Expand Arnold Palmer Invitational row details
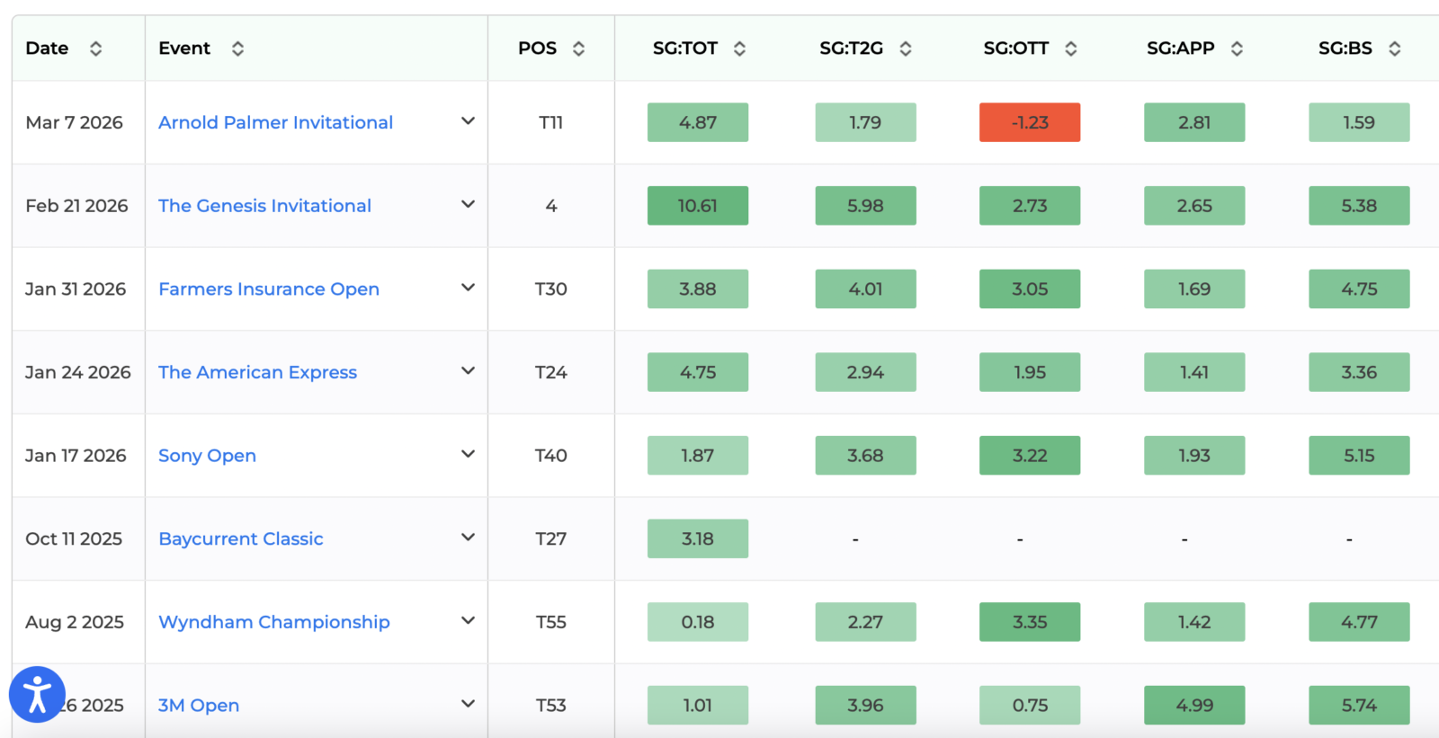The image size is (1439, 738). point(468,121)
